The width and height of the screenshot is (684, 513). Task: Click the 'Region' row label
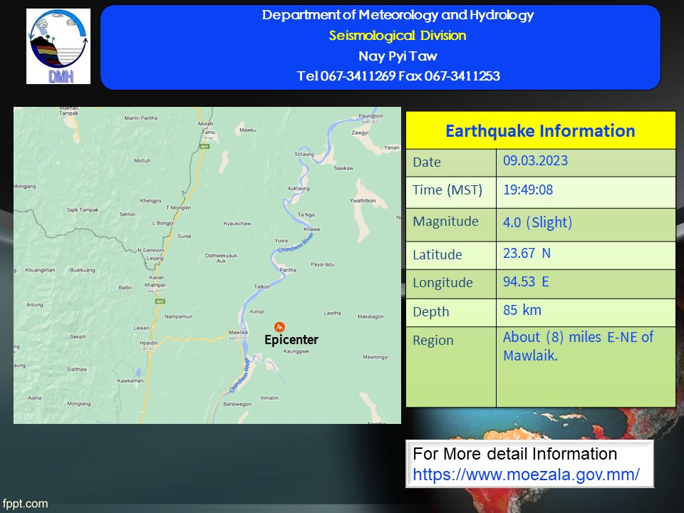(x=432, y=341)
